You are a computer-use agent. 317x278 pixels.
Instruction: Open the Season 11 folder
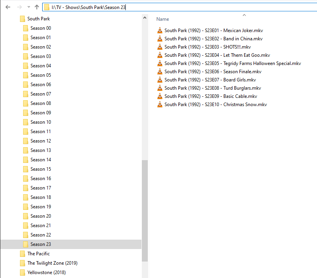point(40,132)
